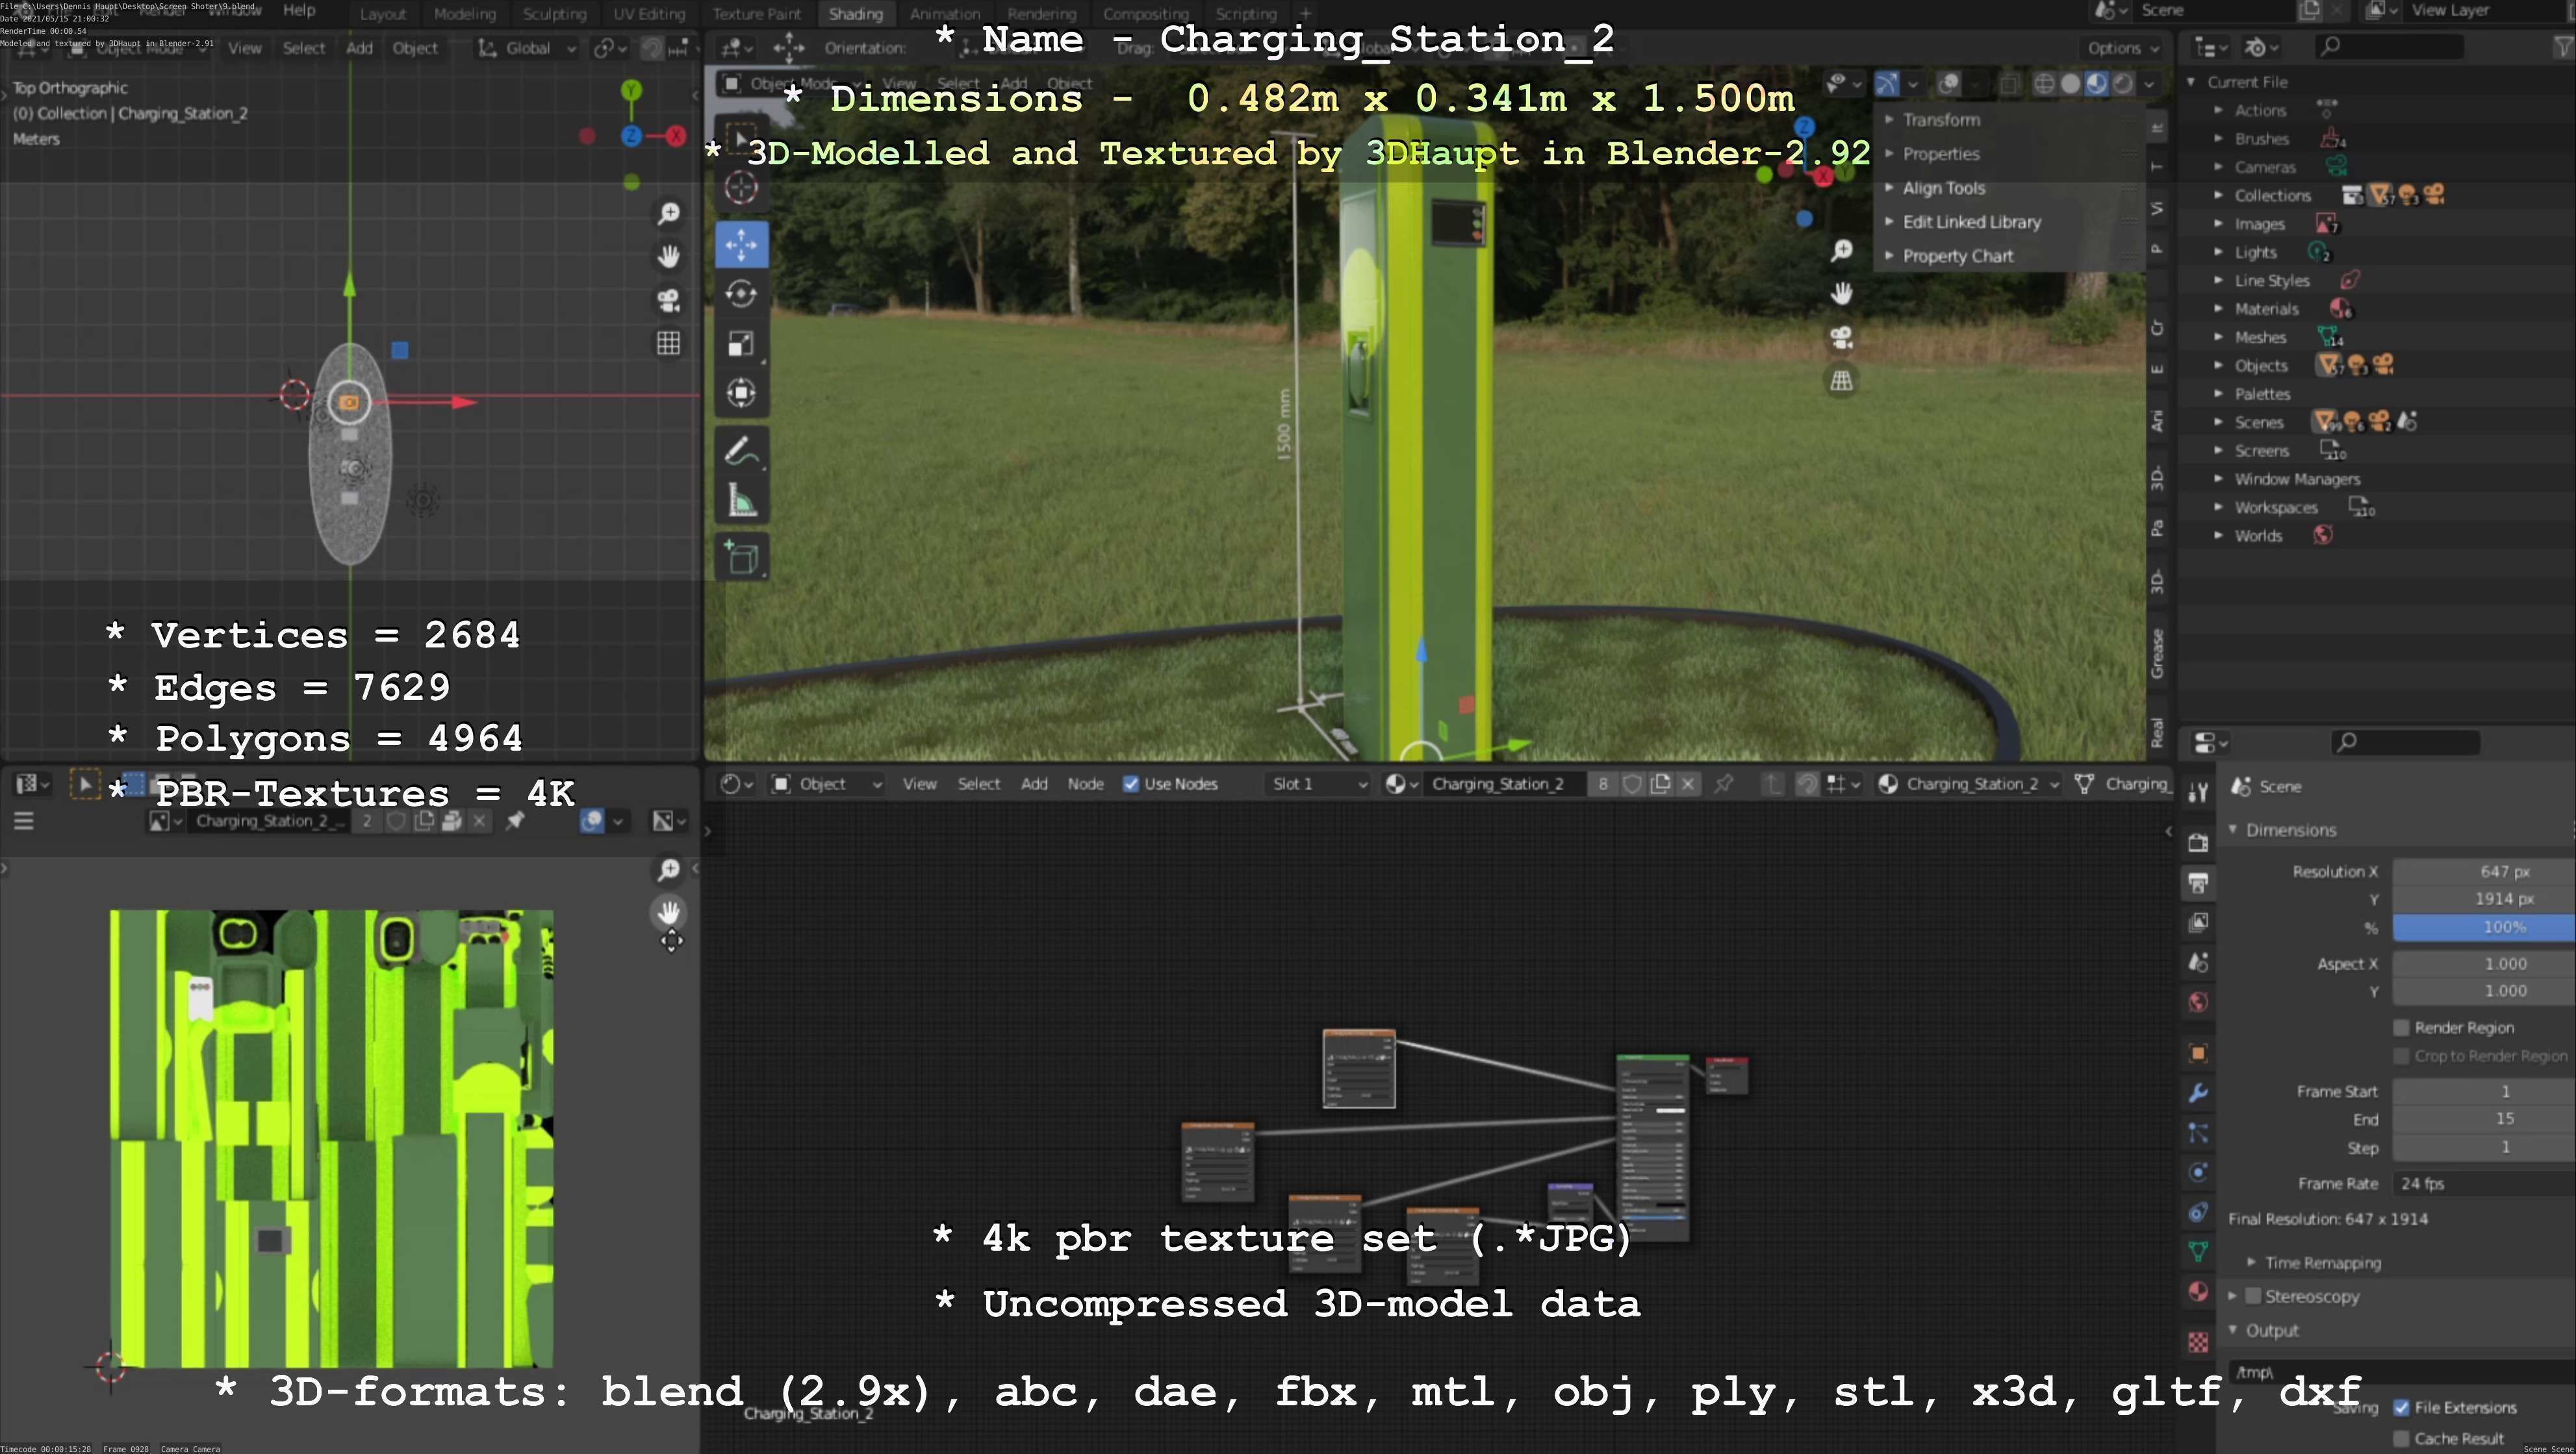The height and width of the screenshot is (1454, 2576).
Task: Select the Measure ruler tool
Action: [741, 501]
